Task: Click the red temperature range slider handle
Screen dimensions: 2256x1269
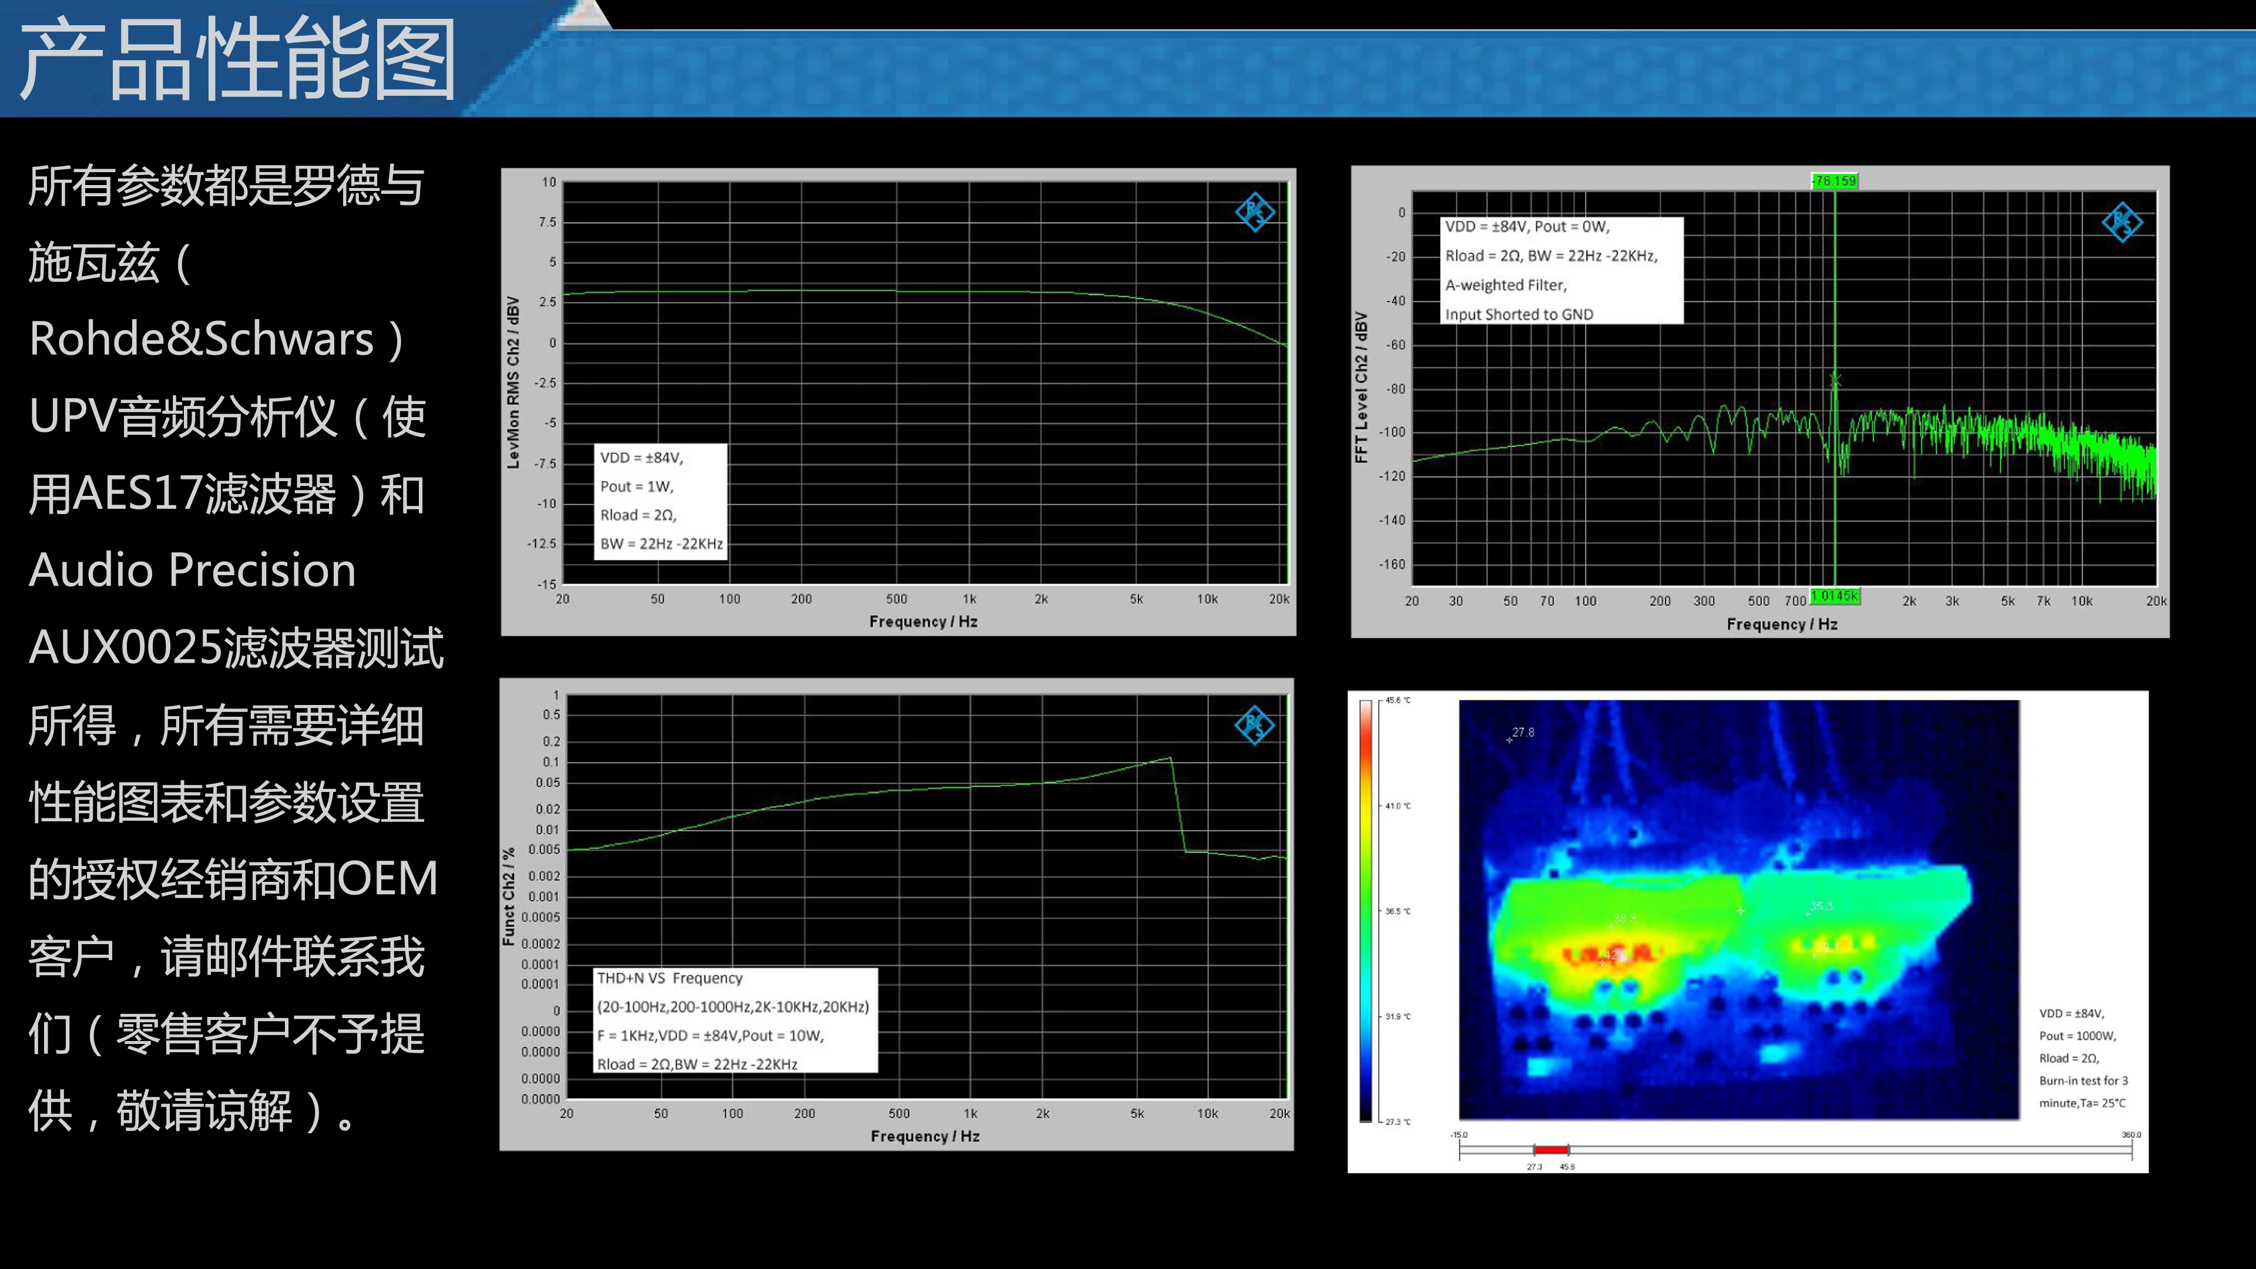Action: [x=1550, y=1150]
